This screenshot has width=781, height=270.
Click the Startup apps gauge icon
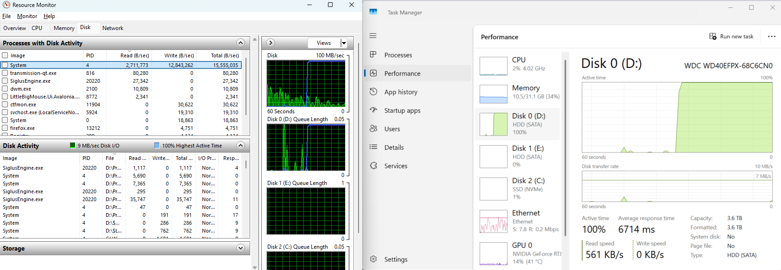point(373,110)
